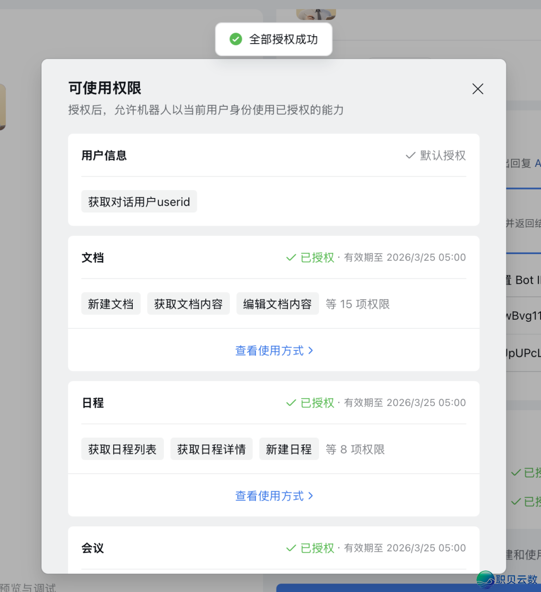541x592 pixels.
Task: Click the chevron on 文档 查看使用方式
Action: (311, 350)
